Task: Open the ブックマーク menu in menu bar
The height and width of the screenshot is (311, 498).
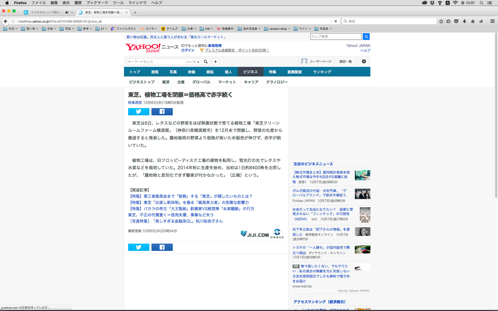Action: 97,3
